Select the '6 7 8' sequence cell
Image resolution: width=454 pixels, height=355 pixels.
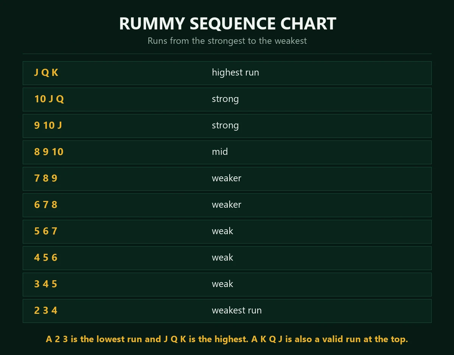(46, 205)
